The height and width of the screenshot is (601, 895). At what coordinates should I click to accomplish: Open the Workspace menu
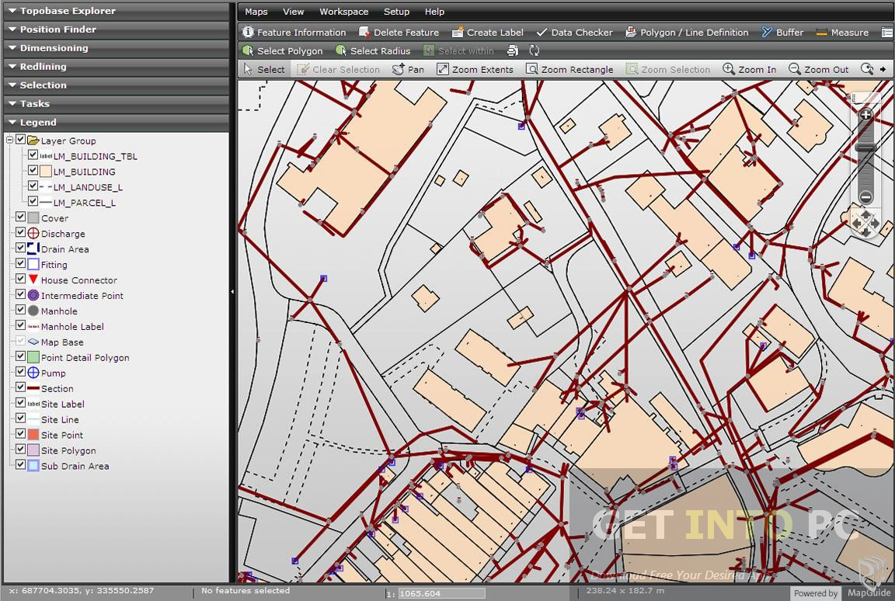(343, 12)
